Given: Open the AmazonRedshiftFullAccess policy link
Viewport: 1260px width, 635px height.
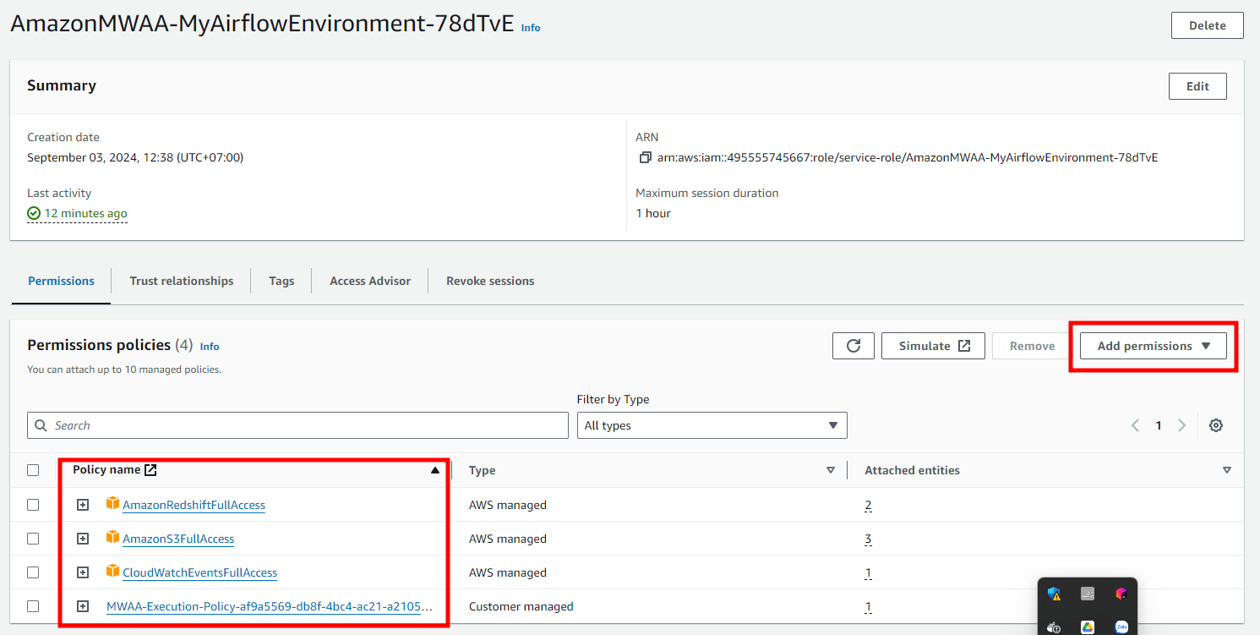Looking at the screenshot, I should (194, 505).
